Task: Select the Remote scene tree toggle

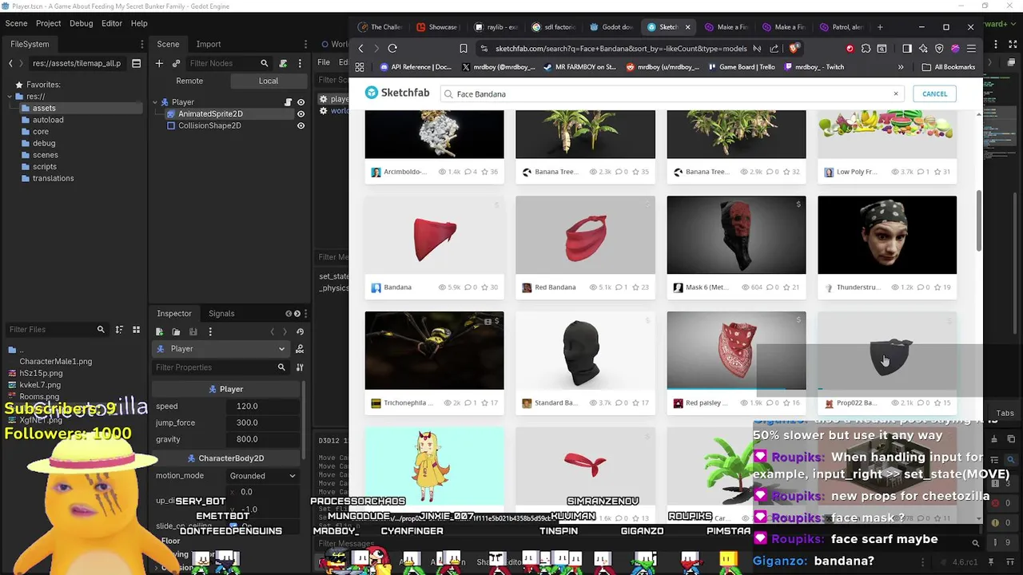Action: click(x=189, y=81)
